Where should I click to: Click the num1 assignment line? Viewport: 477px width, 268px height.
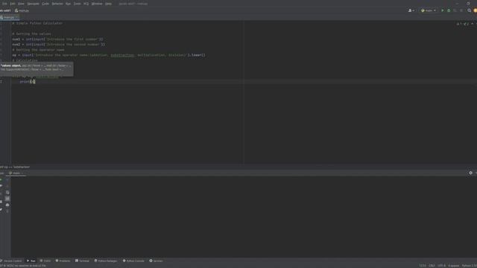[x=58, y=39]
